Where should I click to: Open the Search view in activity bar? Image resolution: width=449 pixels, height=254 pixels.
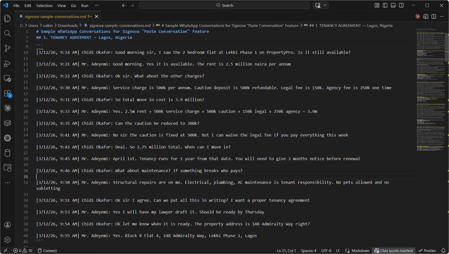pos(7,33)
